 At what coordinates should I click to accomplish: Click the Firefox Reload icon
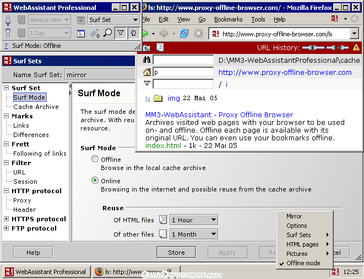tap(184, 34)
